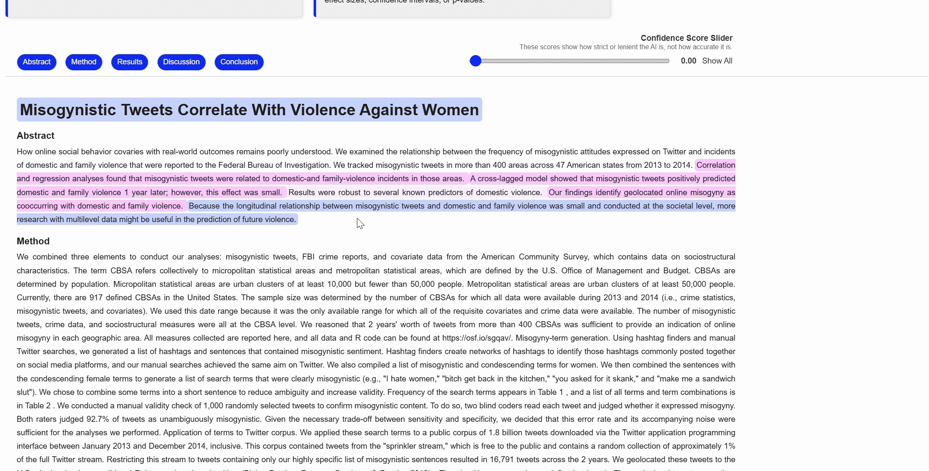Jump to the Abstract section pill

(x=37, y=62)
